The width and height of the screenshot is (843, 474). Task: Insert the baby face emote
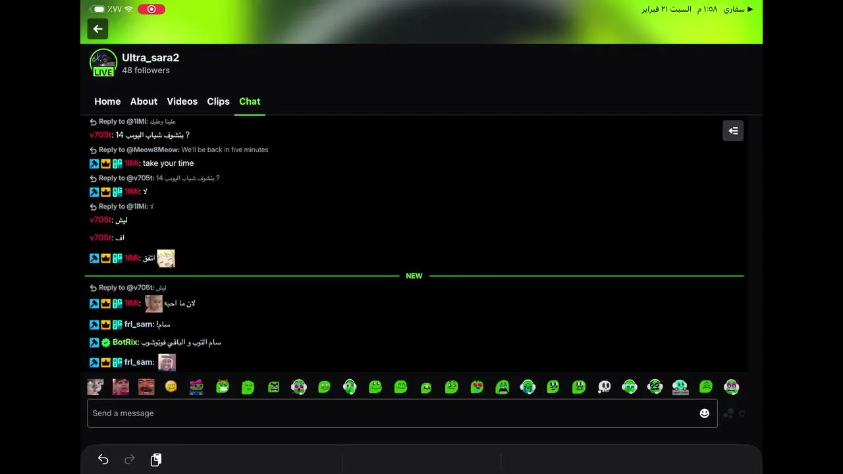[x=95, y=387]
